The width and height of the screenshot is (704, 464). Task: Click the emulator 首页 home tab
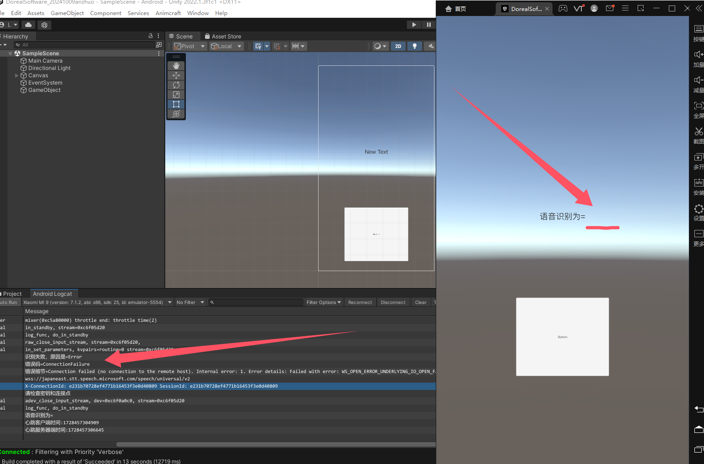pos(455,9)
